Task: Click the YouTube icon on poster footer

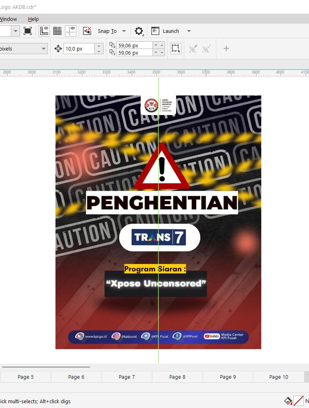Action: tap(211, 336)
